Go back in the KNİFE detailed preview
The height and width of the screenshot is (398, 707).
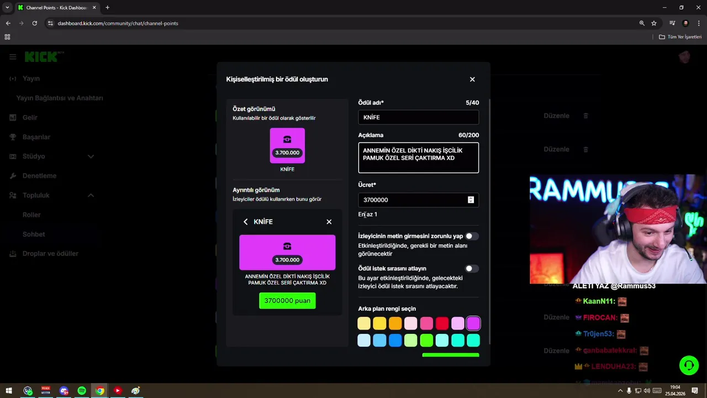pos(246,222)
